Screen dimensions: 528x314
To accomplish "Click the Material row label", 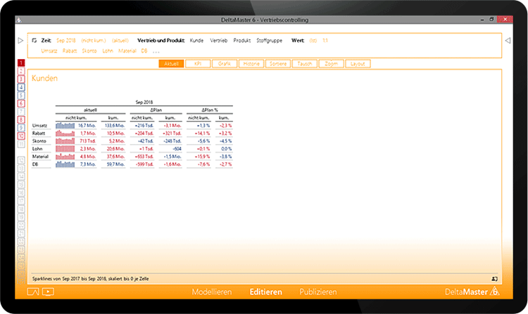I will (x=40, y=157).
